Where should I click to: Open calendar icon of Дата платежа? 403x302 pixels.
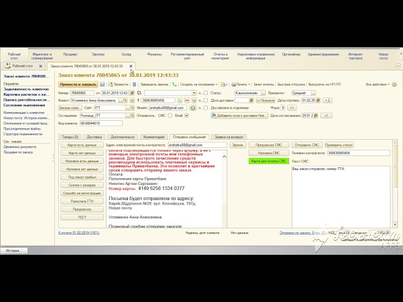point(318,101)
